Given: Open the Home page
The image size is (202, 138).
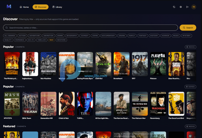Looking at the screenshot, I should [24, 7].
